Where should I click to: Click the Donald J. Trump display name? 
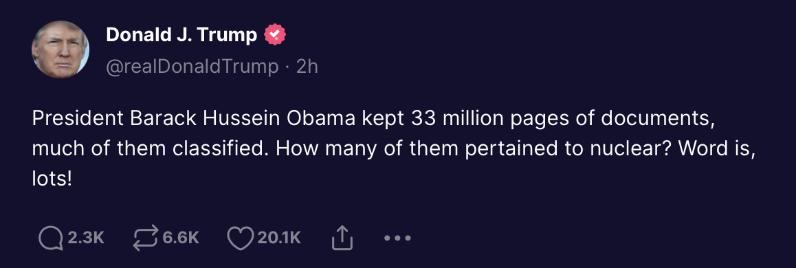pos(181,34)
